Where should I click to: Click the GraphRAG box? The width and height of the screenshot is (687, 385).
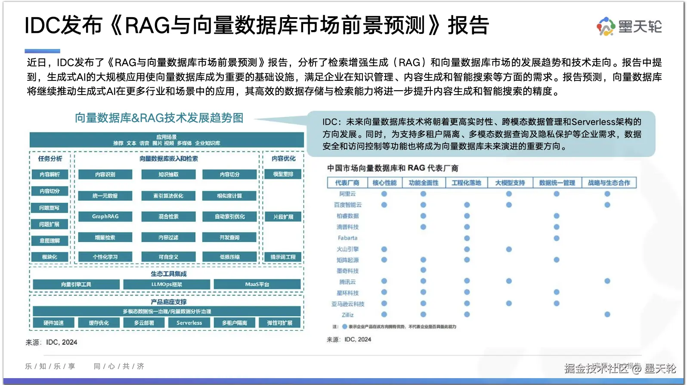pyautogui.click(x=105, y=217)
